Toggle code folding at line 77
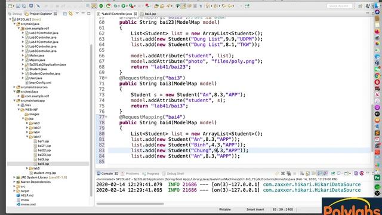Viewport: 382px width, 215px height. click(x=106, y=117)
